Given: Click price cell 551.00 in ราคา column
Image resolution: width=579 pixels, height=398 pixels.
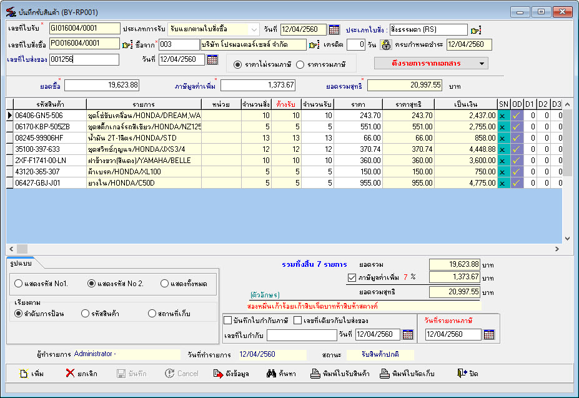Looking at the screenshot, I should (358, 127).
